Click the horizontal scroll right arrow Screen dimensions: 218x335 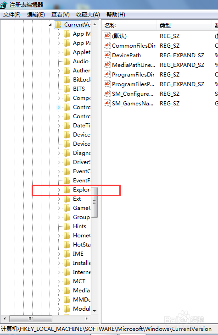(86, 319)
